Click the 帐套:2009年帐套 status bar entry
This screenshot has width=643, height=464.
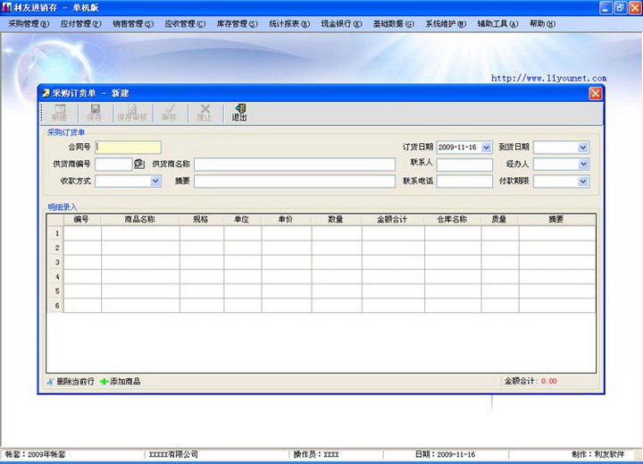[35, 454]
